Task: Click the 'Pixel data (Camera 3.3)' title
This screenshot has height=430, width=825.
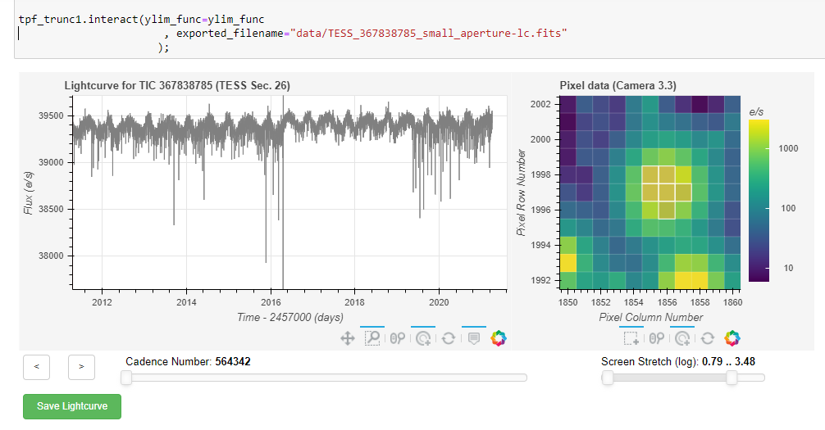Action: click(x=618, y=86)
